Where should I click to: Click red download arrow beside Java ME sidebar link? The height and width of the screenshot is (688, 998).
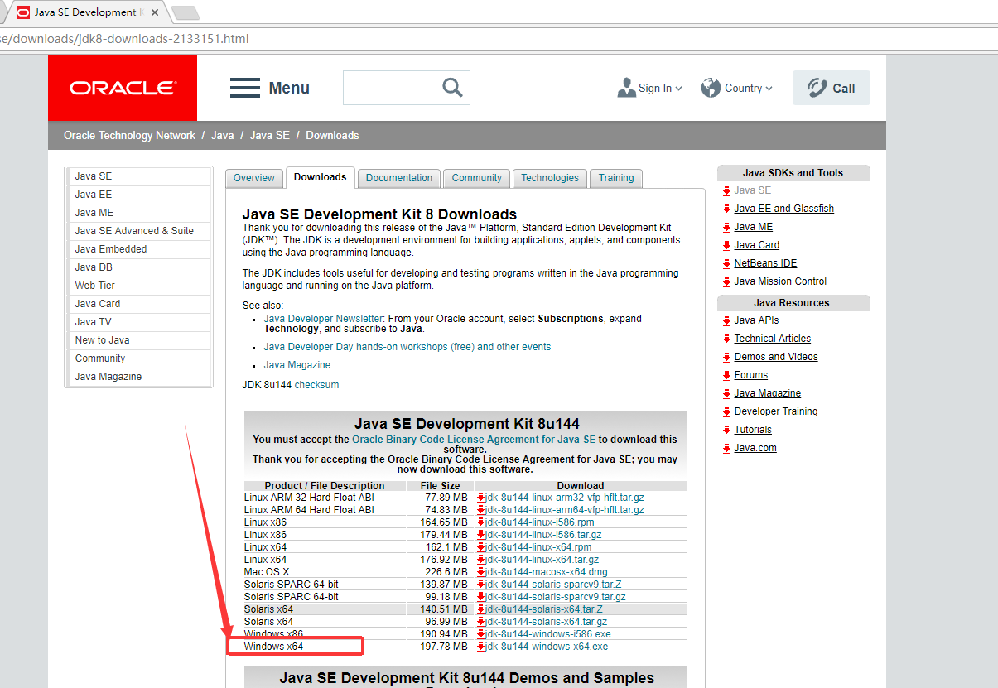tap(726, 228)
